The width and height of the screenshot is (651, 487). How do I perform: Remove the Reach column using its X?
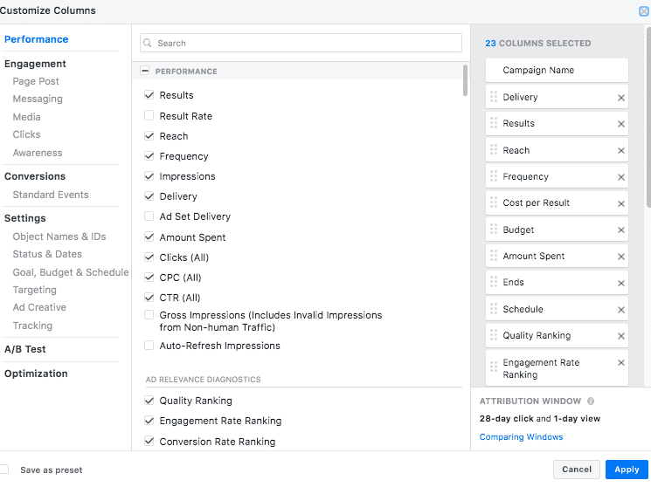click(621, 151)
